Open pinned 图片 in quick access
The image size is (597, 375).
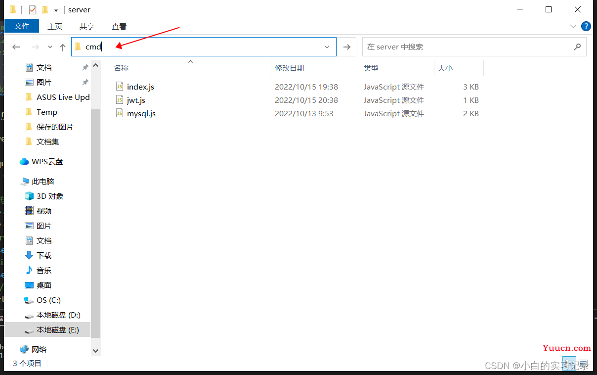coord(44,82)
